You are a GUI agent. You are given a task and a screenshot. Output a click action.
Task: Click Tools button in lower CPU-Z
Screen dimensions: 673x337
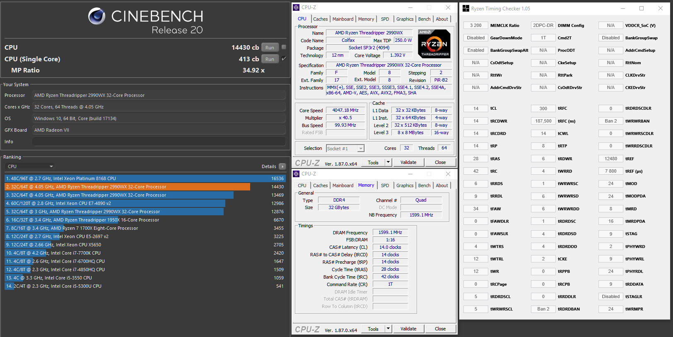click(373, 329)
